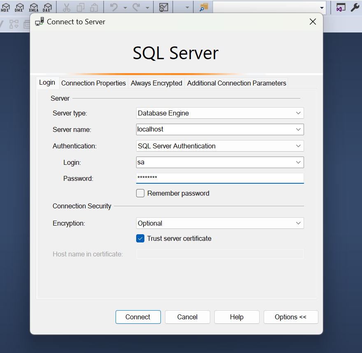Open the Encryption dropdown

pyautogui.click(x=220, y=223)
